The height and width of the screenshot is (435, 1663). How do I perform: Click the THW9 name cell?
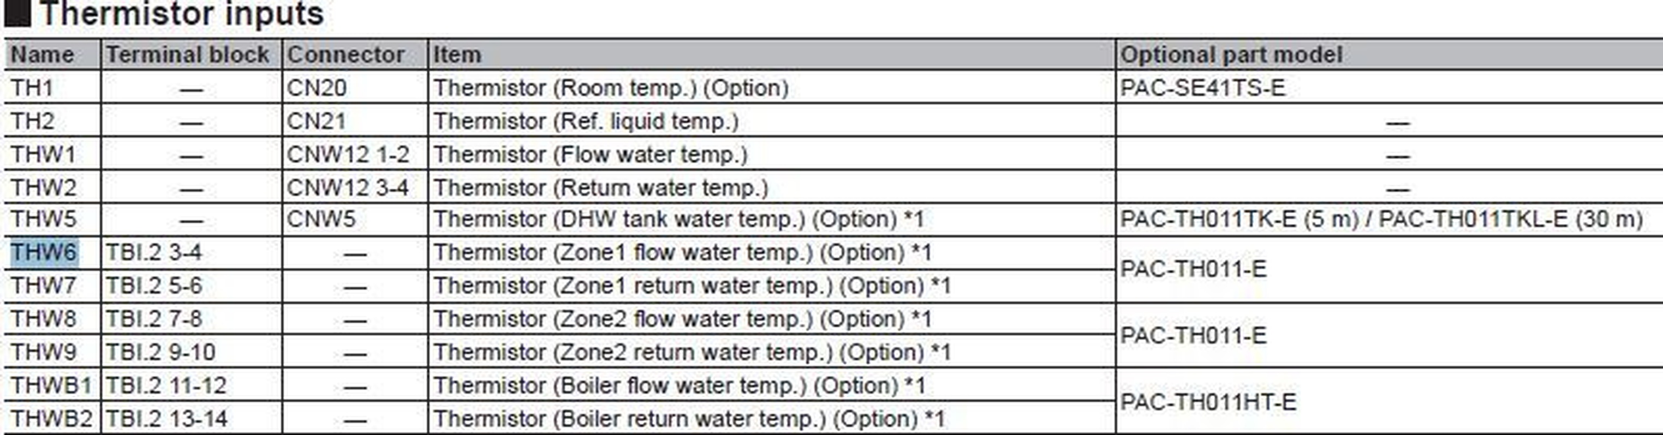click(43, 353)
